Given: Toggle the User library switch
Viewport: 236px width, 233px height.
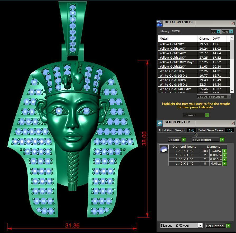Looking at the screenshot, I should 228,32.
